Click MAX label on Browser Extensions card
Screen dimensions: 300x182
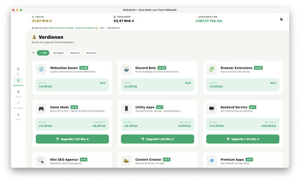point(273,83)
